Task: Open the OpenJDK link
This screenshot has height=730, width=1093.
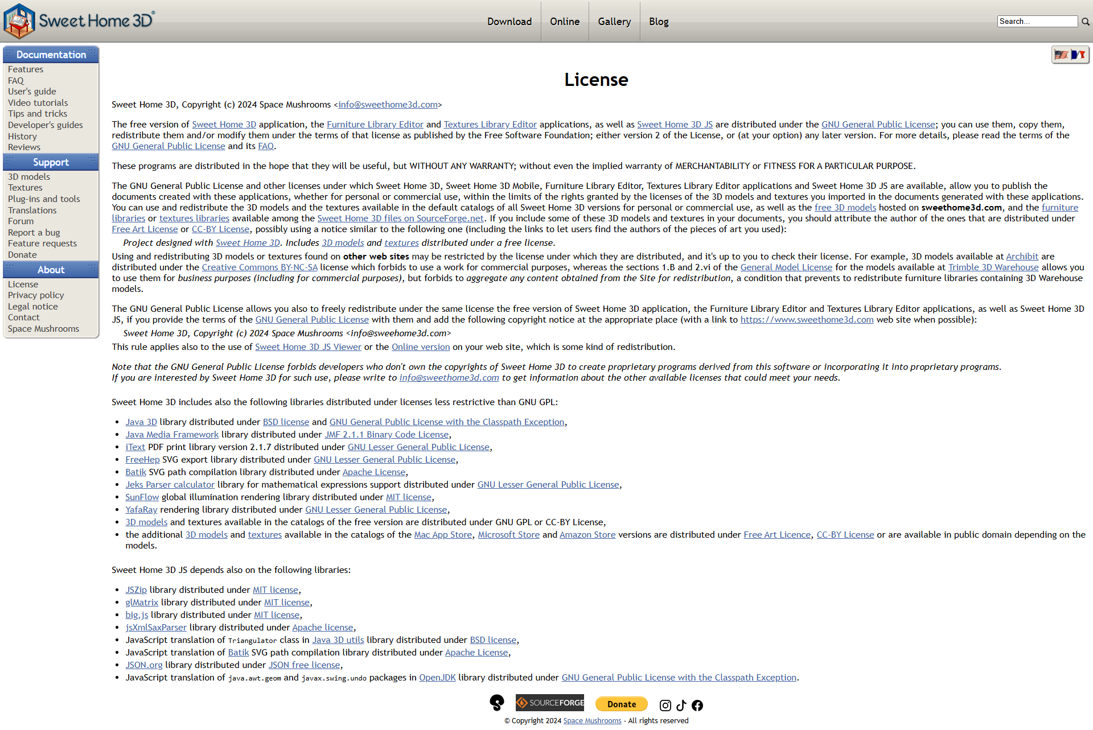Action: pos(437,678)
